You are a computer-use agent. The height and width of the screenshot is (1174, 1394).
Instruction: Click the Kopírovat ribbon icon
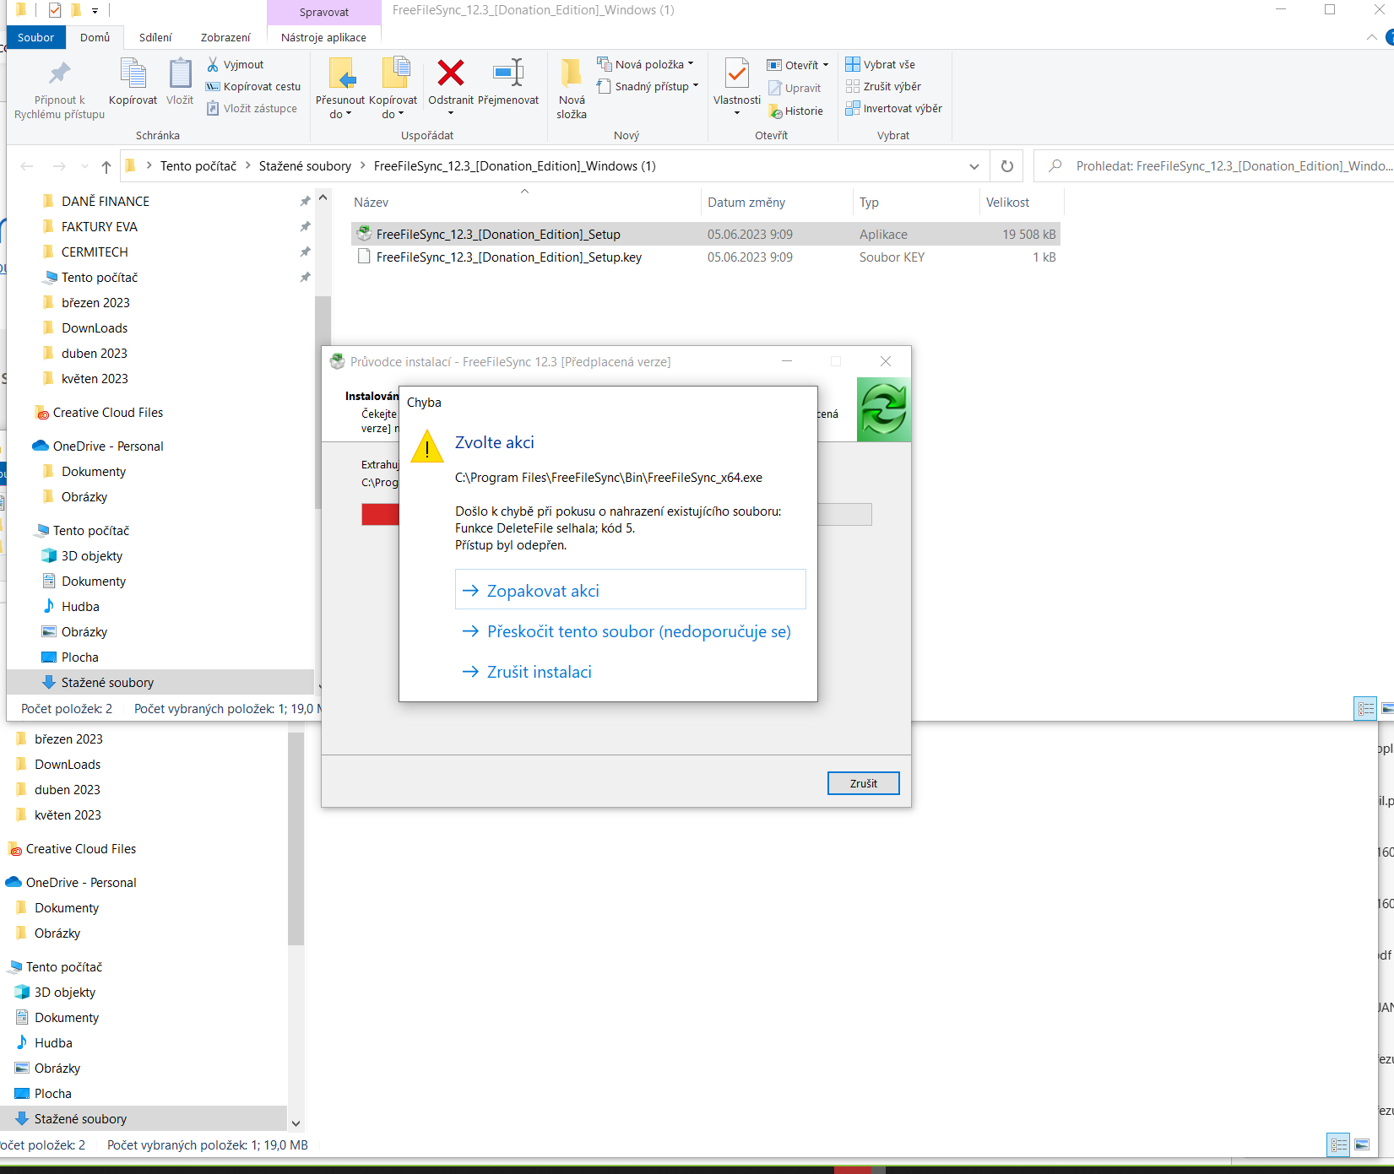133,73
